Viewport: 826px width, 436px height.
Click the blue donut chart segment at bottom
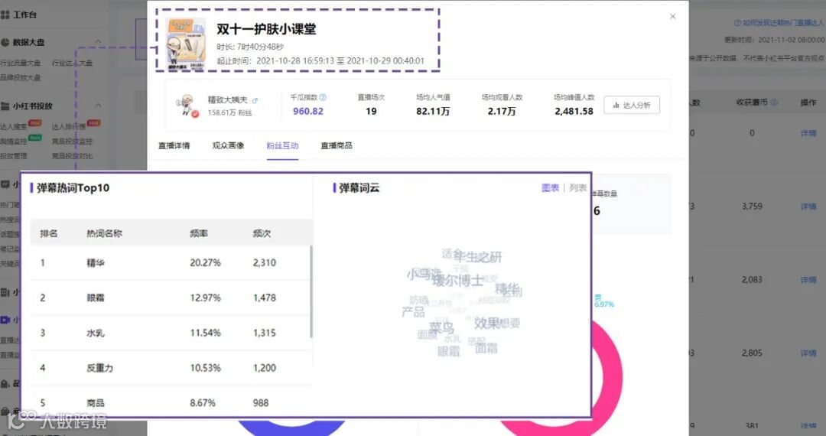(x=291, y=428)
